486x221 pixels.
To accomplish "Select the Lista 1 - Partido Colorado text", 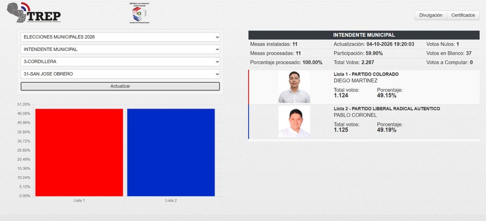I will (x=366, y=74).
